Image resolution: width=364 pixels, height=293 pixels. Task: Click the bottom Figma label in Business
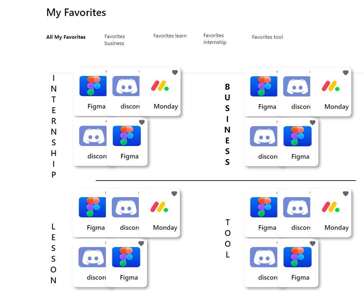click(300, 156)
